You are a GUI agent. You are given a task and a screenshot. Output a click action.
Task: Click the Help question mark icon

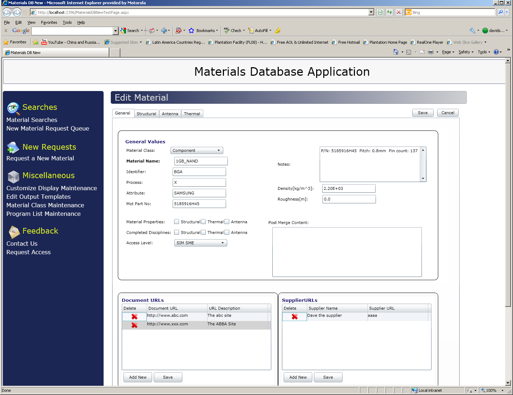(496, 52)
